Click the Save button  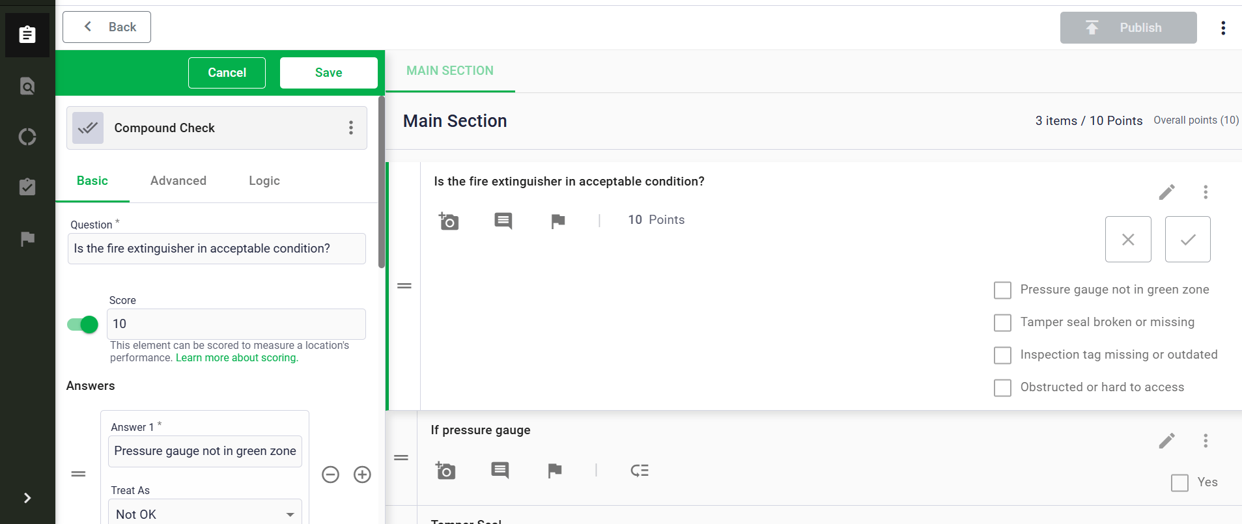point(328,73)
